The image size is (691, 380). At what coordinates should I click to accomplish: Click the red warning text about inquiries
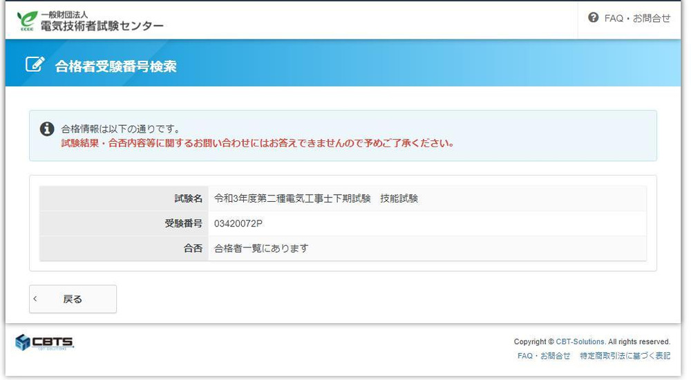[x=257, y=144]
